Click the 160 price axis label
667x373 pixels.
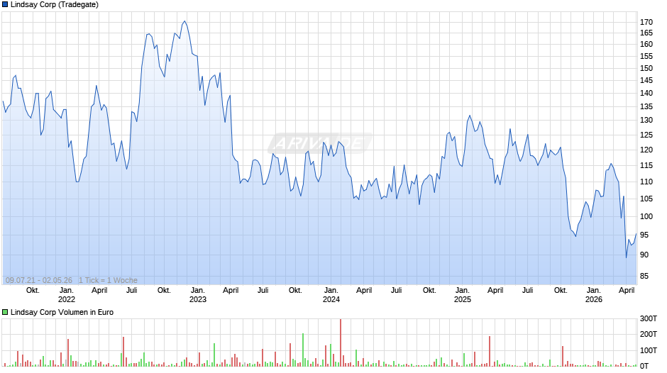click(x=646, y=44)
